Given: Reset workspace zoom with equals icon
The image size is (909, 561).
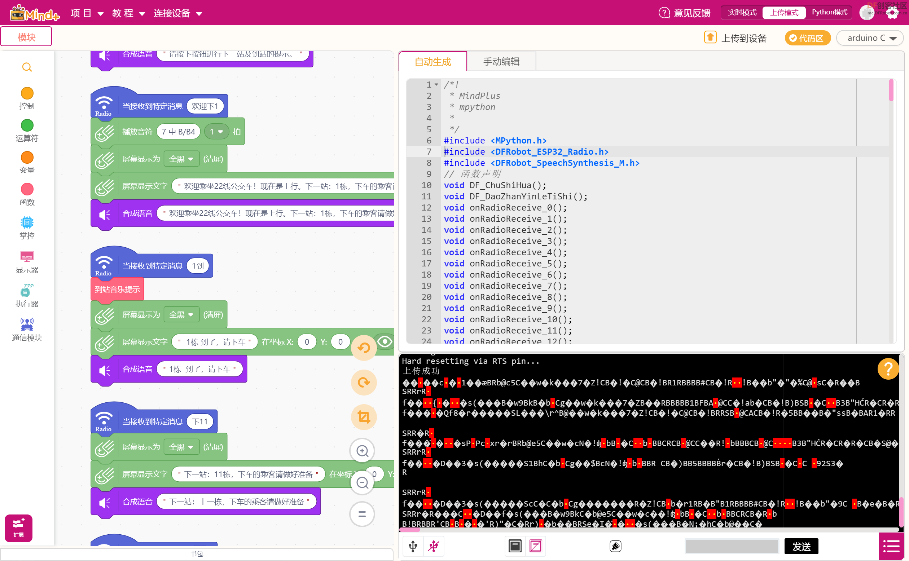Looking at the screenshot, I should click(x=362, y=514).
